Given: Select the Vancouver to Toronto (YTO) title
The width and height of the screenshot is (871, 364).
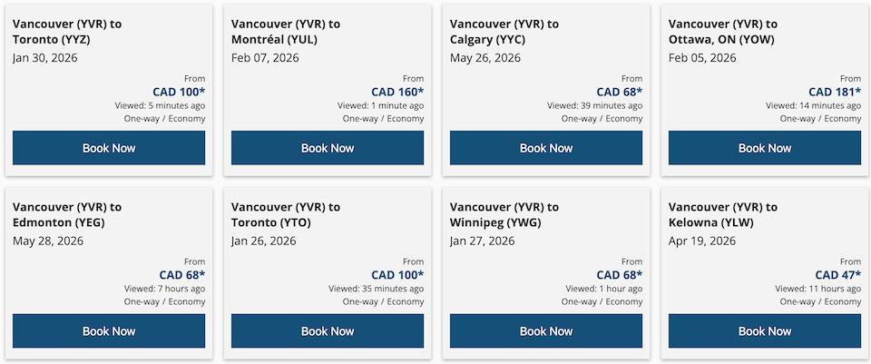Looking at the screenshot, I should [x=286, y=214].
